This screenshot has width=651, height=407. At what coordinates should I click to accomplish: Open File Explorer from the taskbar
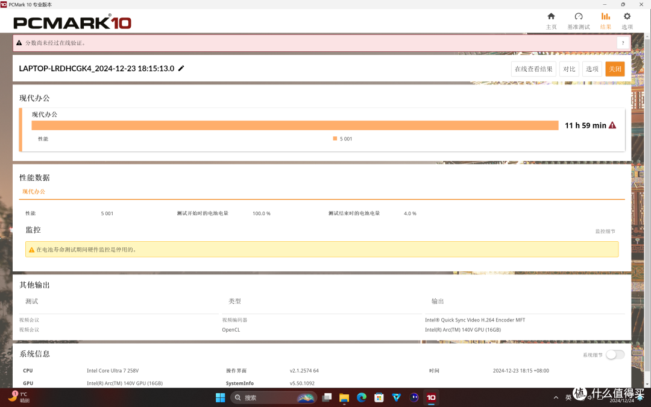coord(344,397)
